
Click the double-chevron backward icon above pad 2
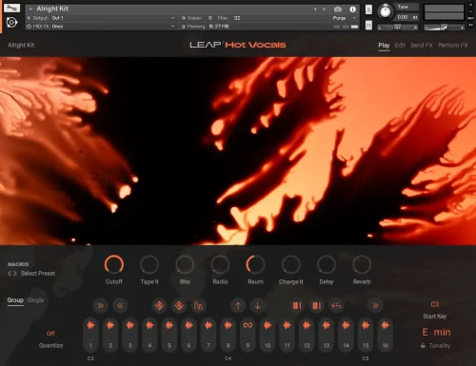point(120,305)
